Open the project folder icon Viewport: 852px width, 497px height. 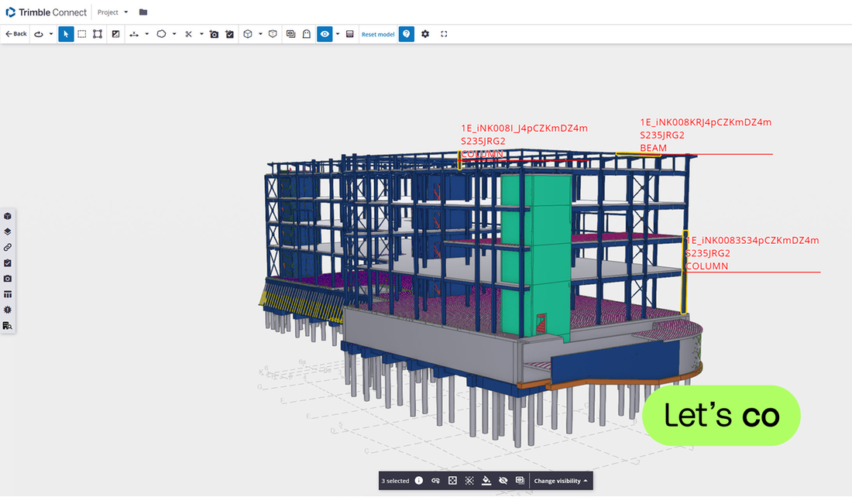click(x=143, y=12)
